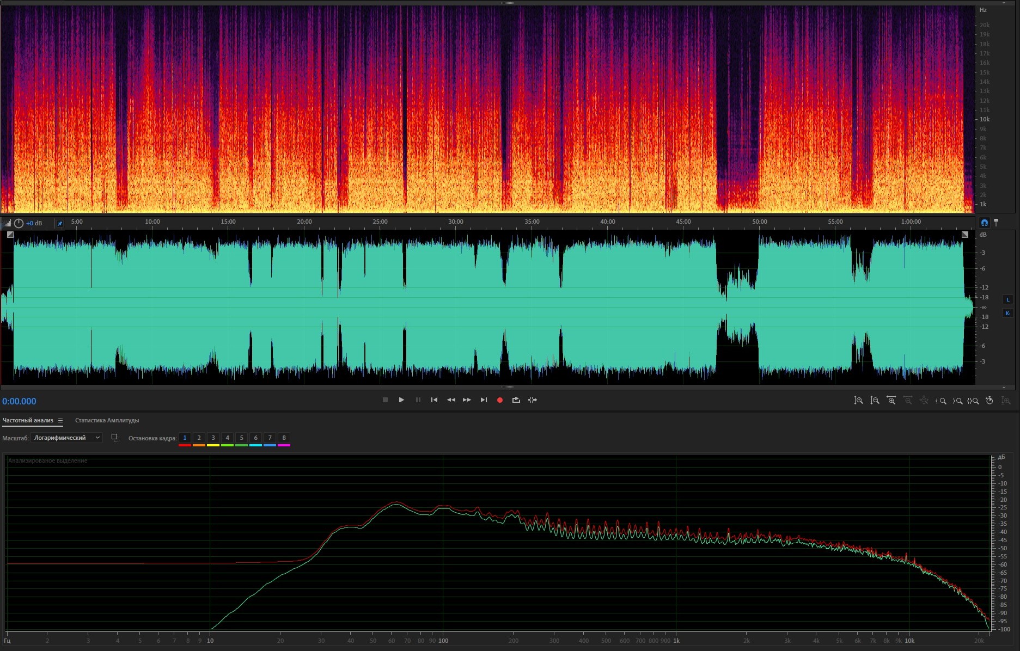Image resolution: width=1020 pixels, height=651 pixels.
Task: Click zoom in time icon
Action: click(891, 401)
